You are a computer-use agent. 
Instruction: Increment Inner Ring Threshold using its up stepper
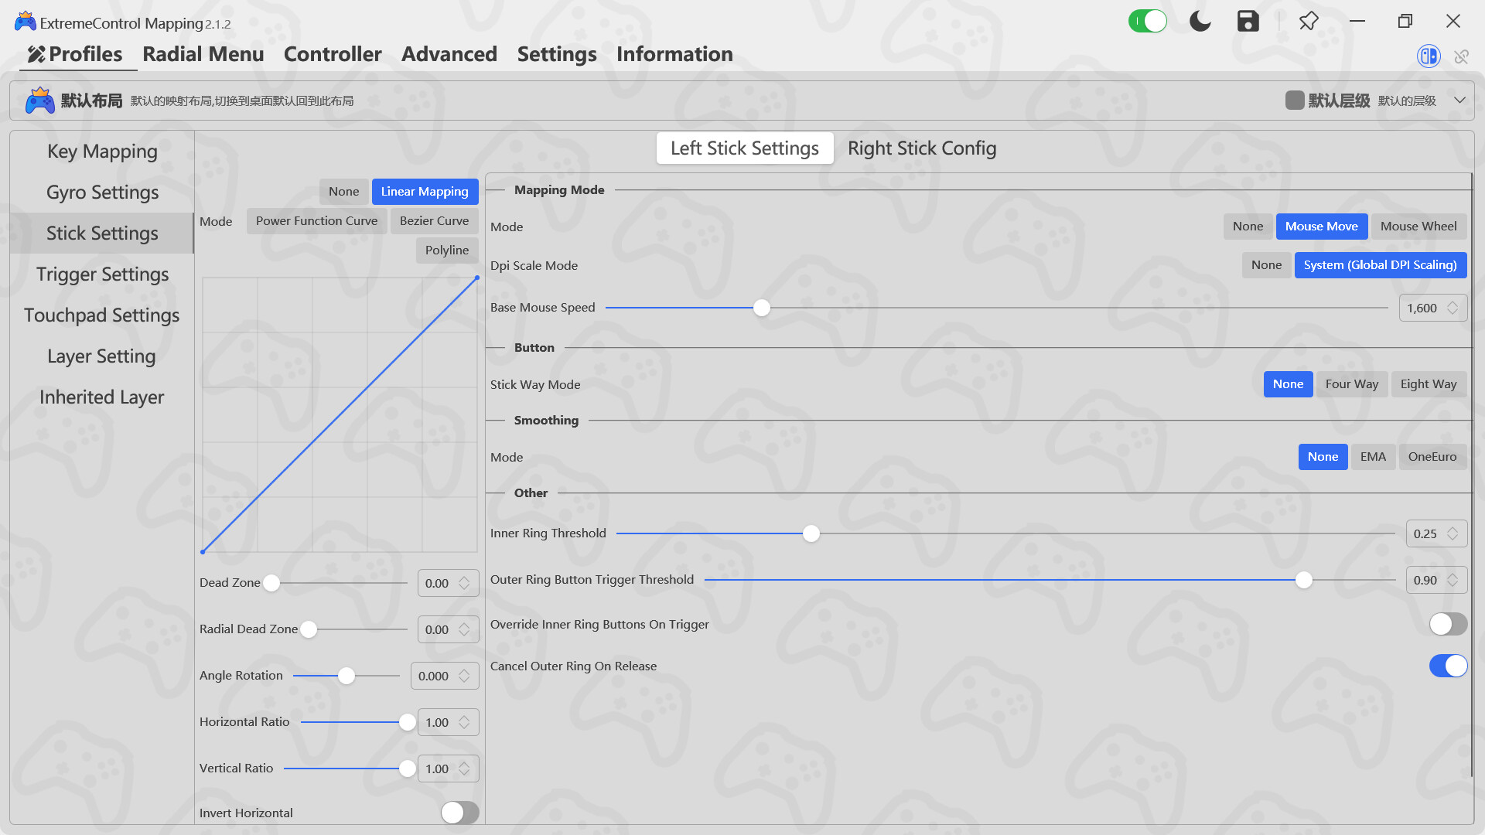tap(1451, 529)
